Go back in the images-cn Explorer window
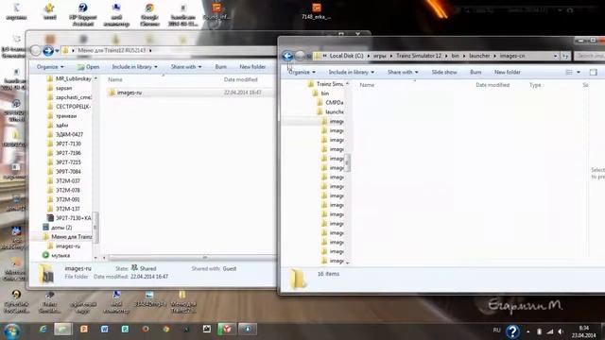Viewport: 605px width, 340px height. coord(287,56)
